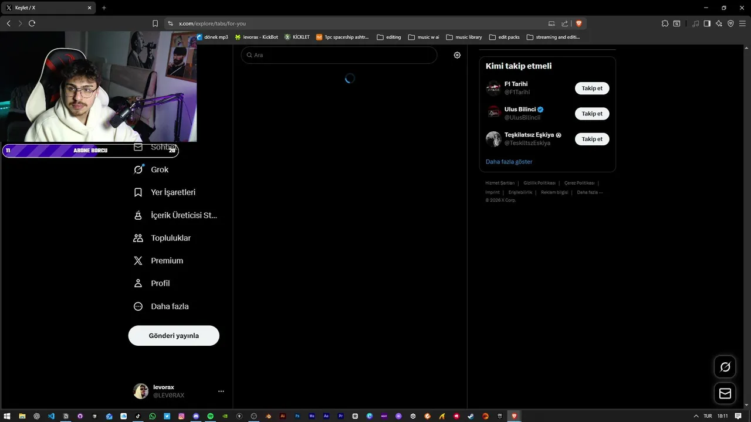Close the Keşfet / X tab
This screenshot has width=751, height=422.
[90, 8]
